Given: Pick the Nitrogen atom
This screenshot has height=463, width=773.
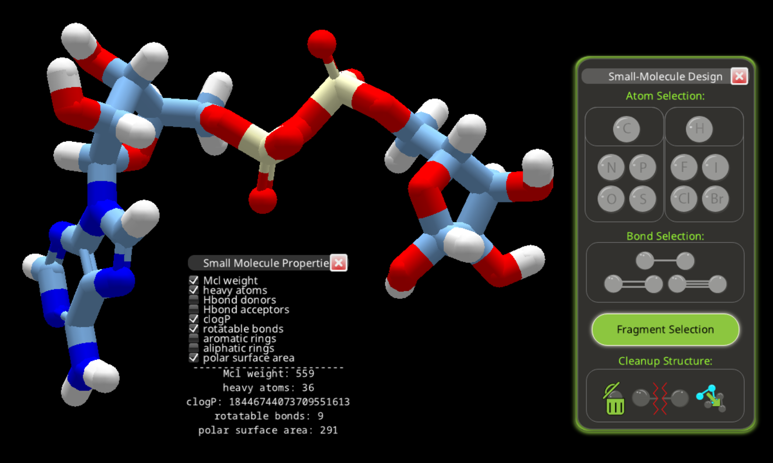Looking at the screenshot, I should coord(611,167).
